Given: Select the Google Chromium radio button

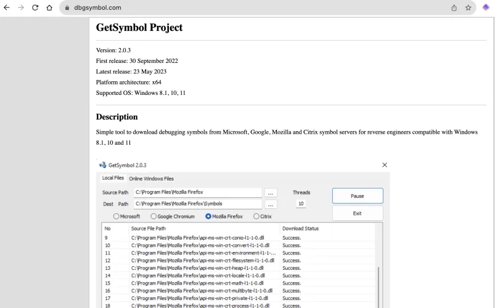Looking at the screenshot, I should [153, 216].
